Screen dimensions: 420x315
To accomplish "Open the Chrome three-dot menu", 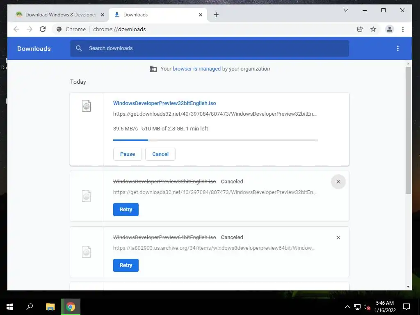I will [x=403, y=29].
